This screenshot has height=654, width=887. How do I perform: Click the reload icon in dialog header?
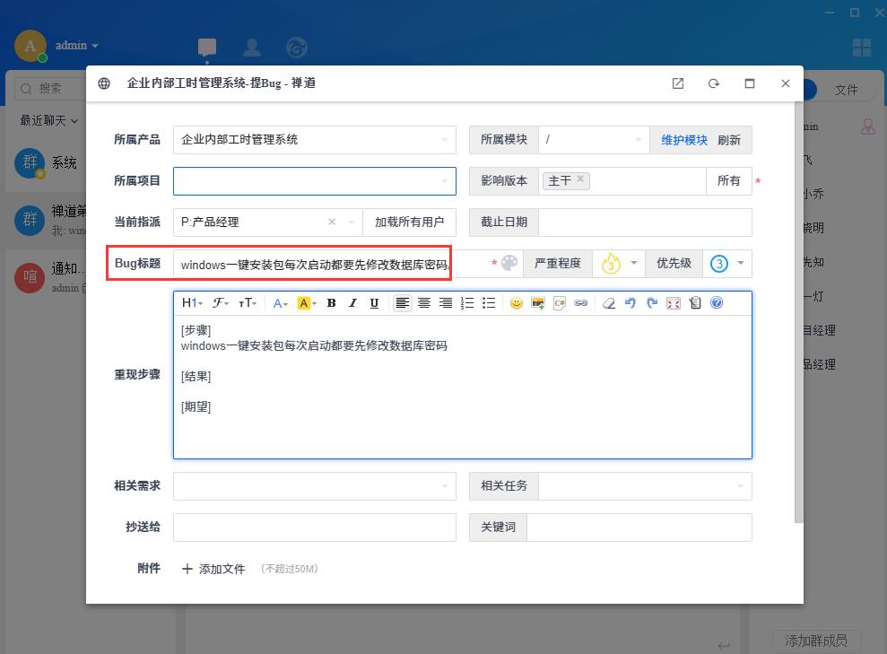pos(714,83)
